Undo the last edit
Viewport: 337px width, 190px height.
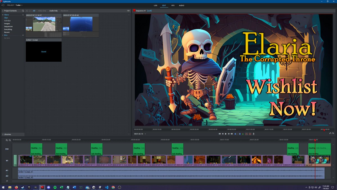(x=330, y=133)
